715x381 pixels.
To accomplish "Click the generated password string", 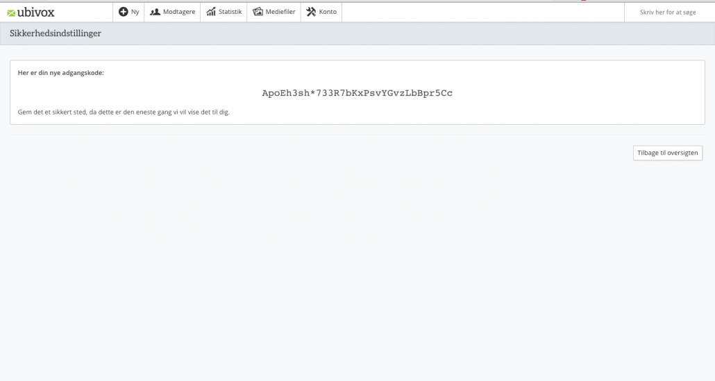I will [x=357, y=93].
